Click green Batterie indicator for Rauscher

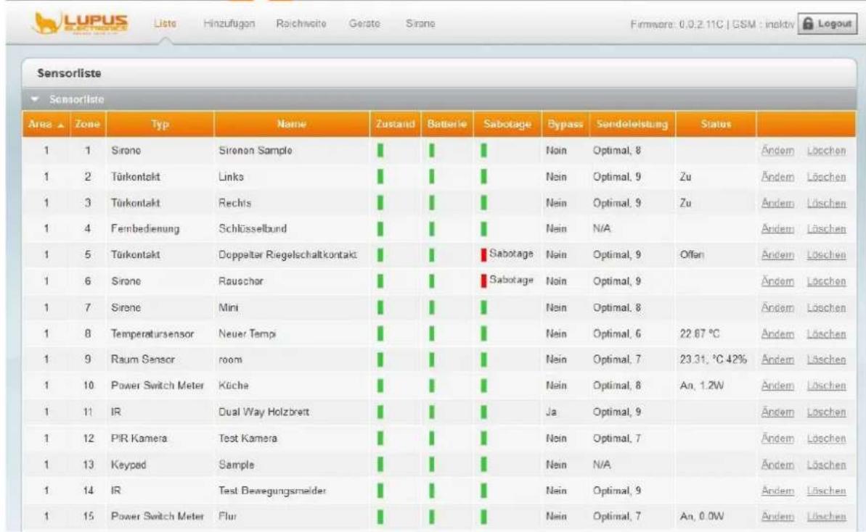point(432,281)
